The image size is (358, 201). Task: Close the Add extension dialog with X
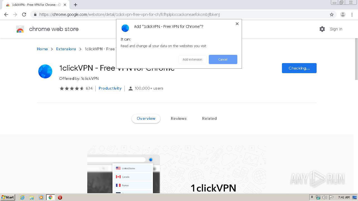(237, 24)
